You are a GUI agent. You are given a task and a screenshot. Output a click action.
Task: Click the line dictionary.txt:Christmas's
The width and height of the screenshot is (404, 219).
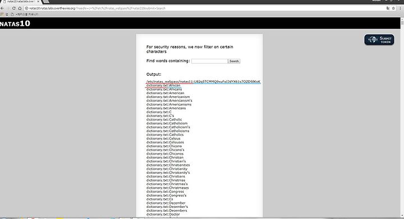[x=167, y=184]
